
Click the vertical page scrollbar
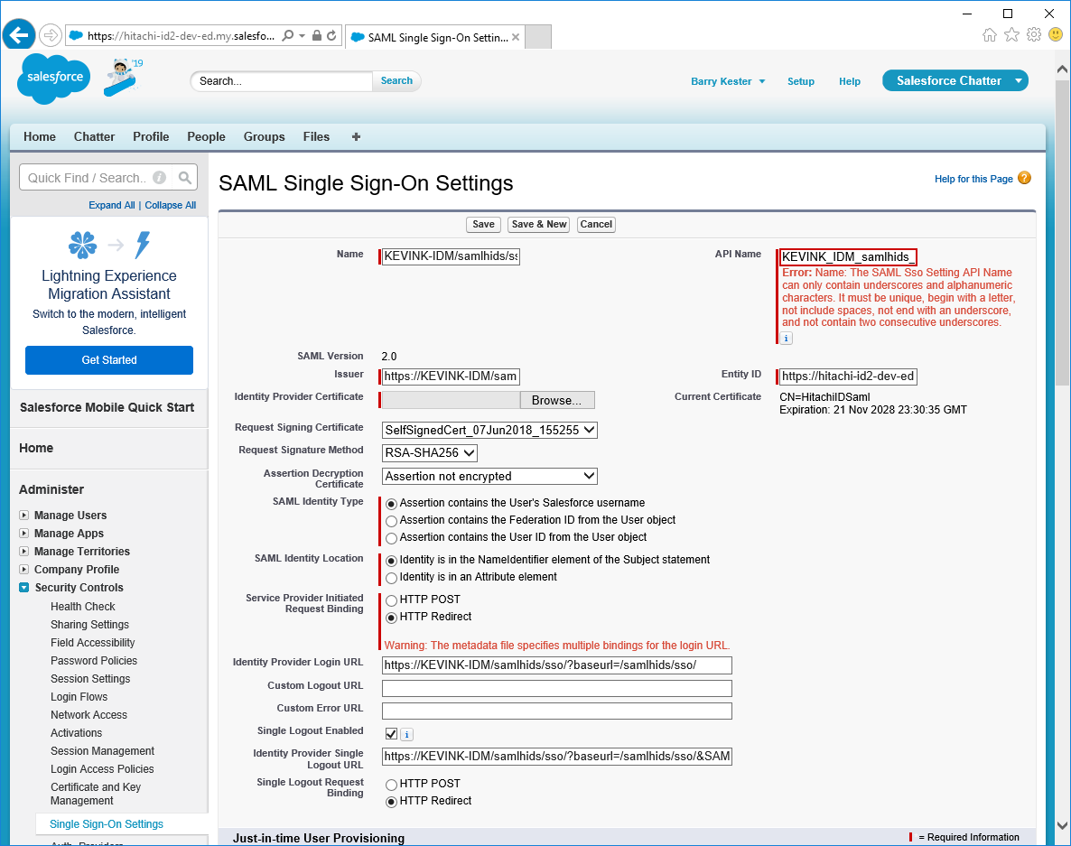tap(1062, 361)
